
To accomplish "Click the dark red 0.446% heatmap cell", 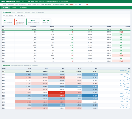I will (x=56, y=93).
